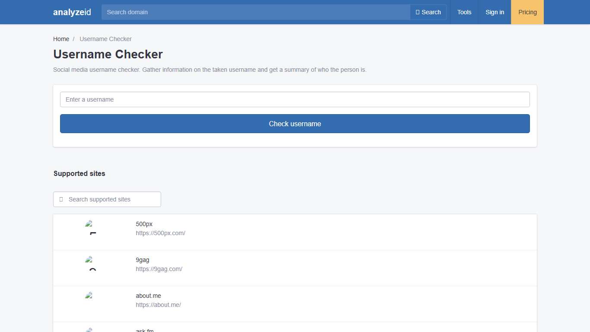Open the 9gag website link
Viewport: 590px width, 332px height.
click(x=159, y=269)
